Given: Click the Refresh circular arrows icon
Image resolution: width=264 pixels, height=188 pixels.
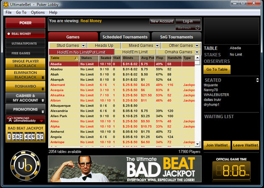Looking at the screenshot, I should [x=197, y=28].
